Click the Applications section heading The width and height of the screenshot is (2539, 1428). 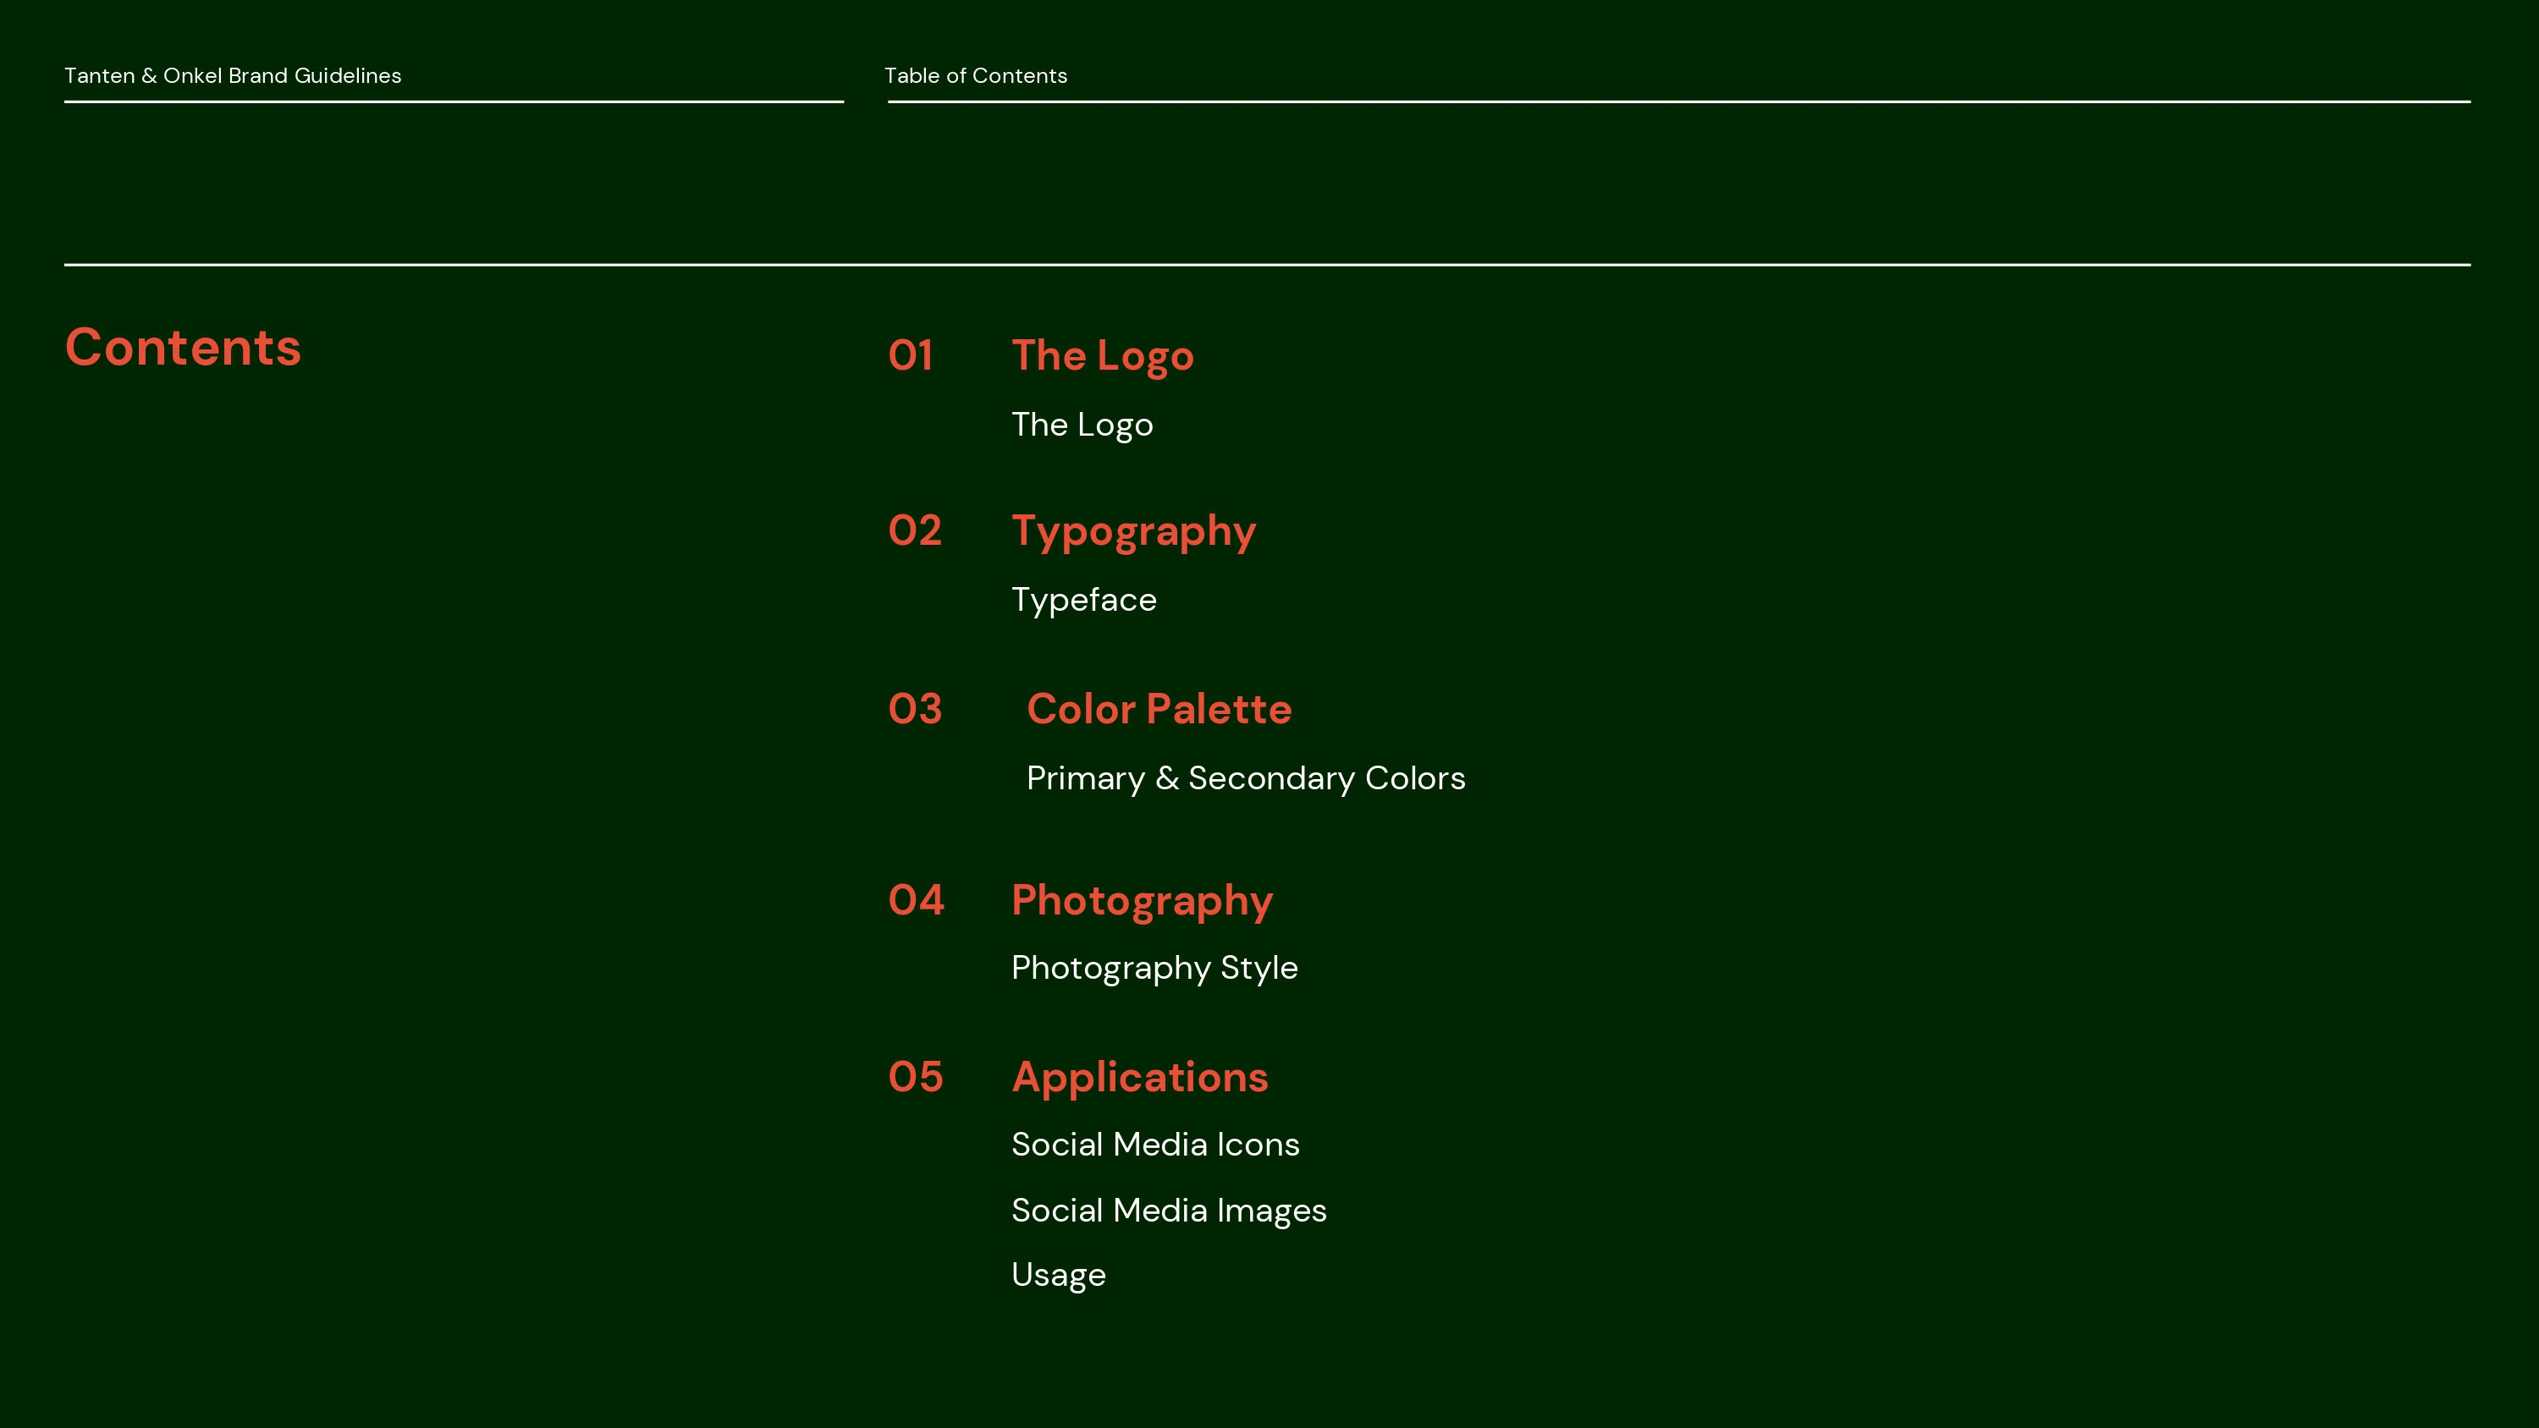tap(1139, 1077)
